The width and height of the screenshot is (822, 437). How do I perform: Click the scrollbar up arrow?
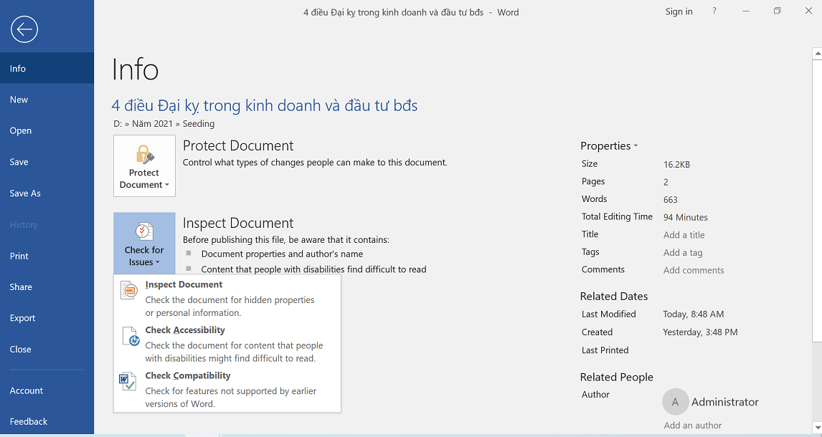coord(817,54)
